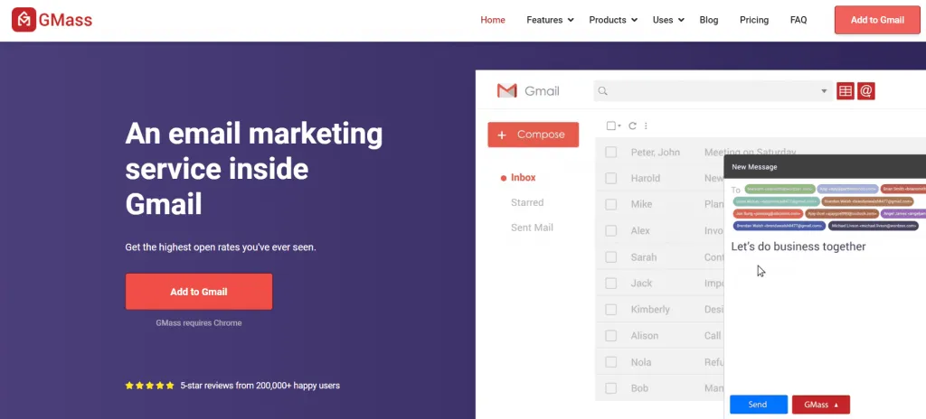Viewport: 926px width, 419px height.
Task: Go to the Home nav item
Action: click(x=493, y=20)
